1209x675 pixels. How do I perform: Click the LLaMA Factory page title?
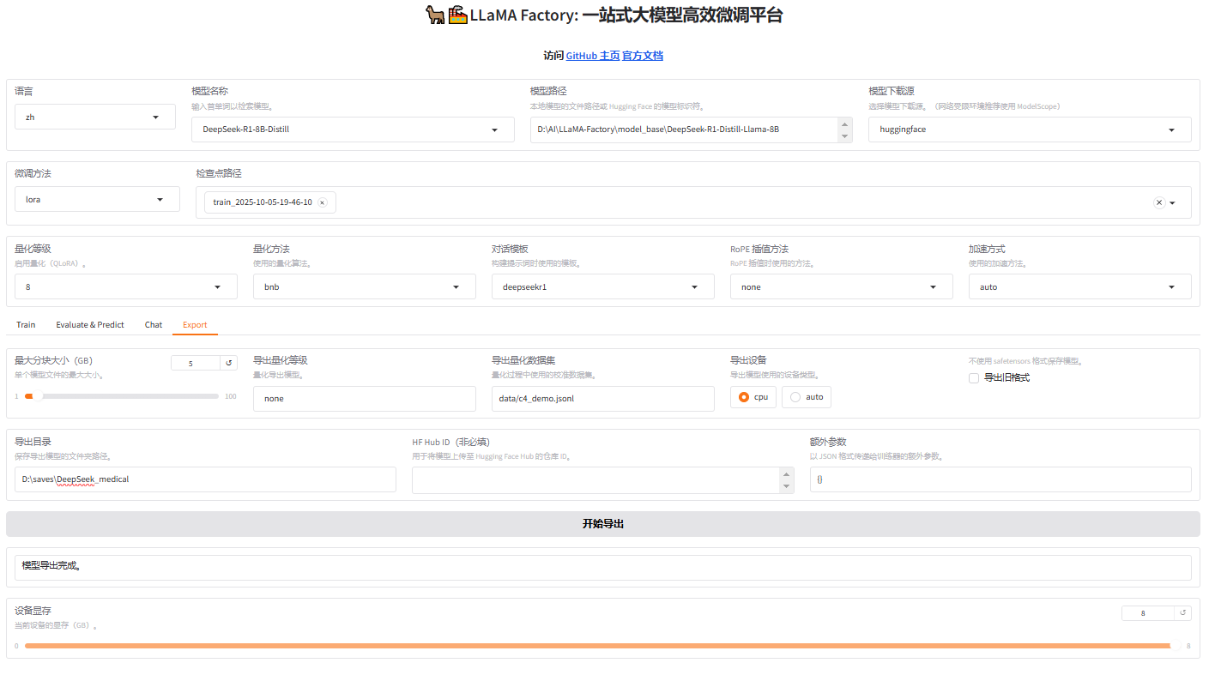coord(604,15)
